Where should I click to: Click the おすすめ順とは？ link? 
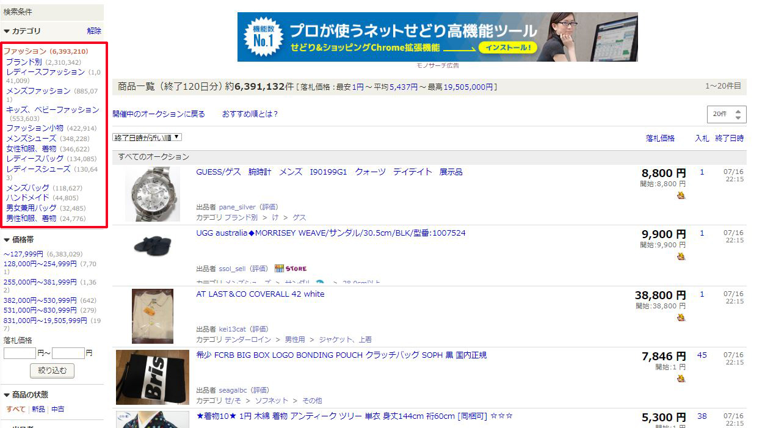pyautogui.click(x=250, y=114)
